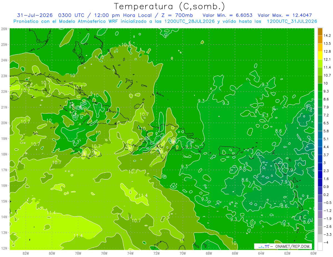Click the "22N" latitude axis label
Screen dimensions: 333x257
coord(4,91)
